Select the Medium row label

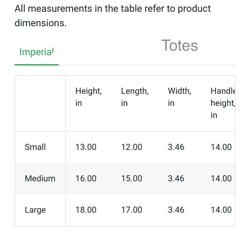(40, 178)
